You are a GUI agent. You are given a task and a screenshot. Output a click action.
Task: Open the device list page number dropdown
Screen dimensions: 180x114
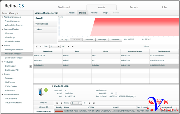tap(59, 46)
